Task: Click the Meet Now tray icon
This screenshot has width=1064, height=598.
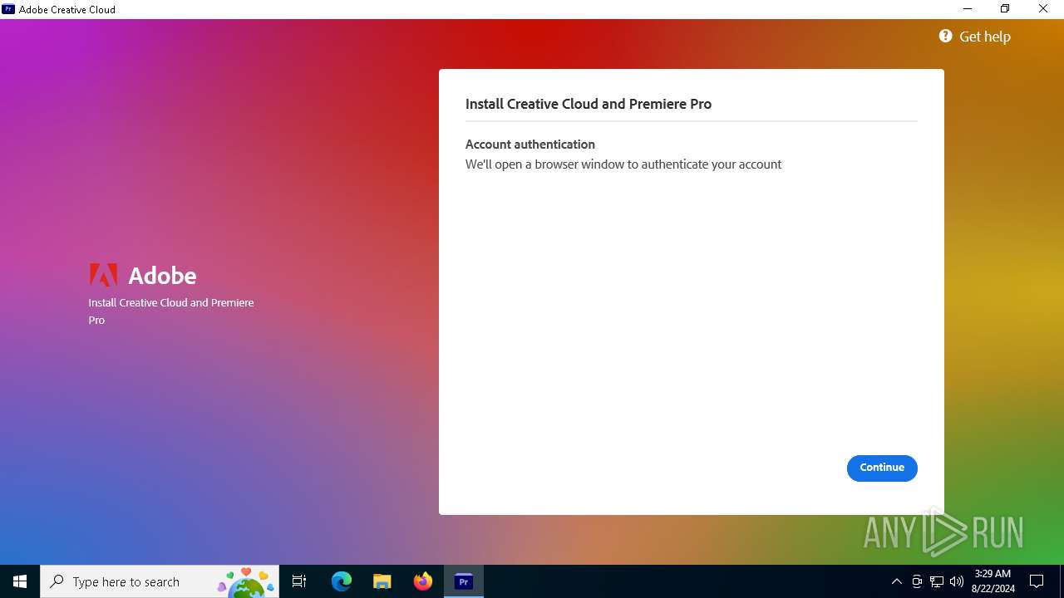Action: click(917, 581)
